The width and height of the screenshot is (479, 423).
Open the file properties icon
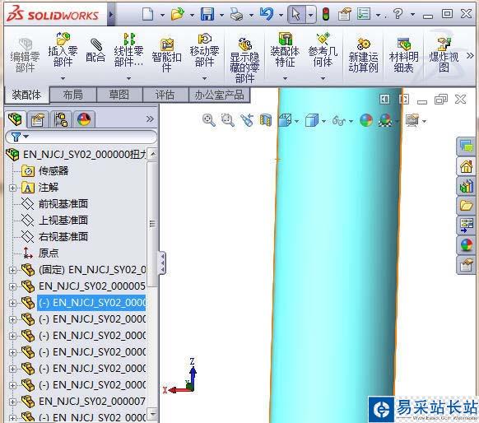345,14
